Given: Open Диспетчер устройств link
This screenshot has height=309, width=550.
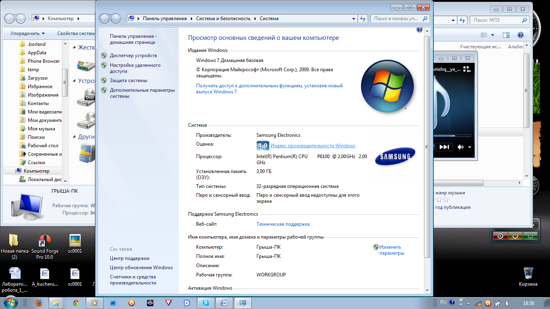Looking at the screenshot, I should pyautogui.click(x=133, y=56).
